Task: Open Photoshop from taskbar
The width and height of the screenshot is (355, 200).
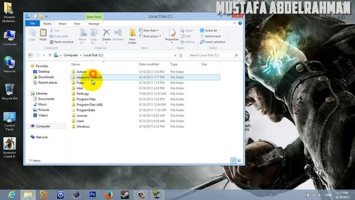Action: click(x=93, y=195)
